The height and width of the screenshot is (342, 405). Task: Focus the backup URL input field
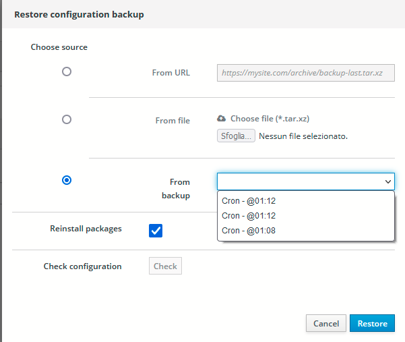(306, 73)
